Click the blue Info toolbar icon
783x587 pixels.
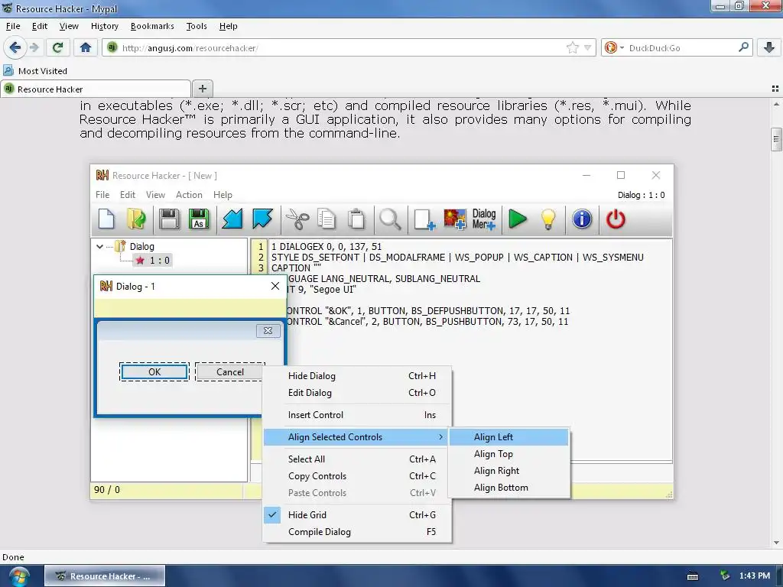[582, 219]
